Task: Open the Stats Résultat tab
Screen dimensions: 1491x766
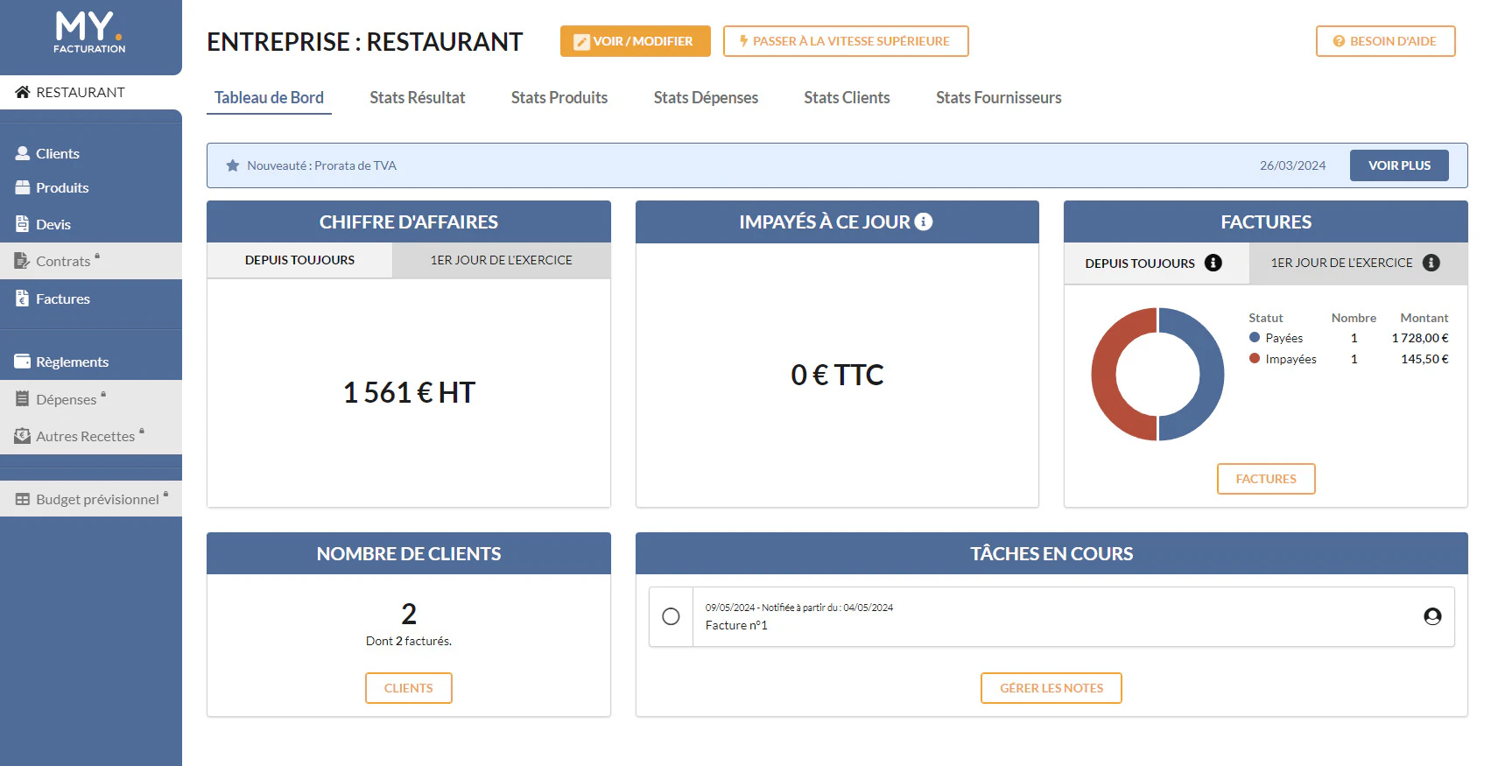Action: [418, 97]
